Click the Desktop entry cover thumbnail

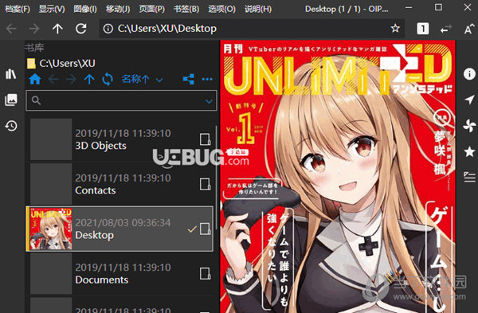coord(51,229)
